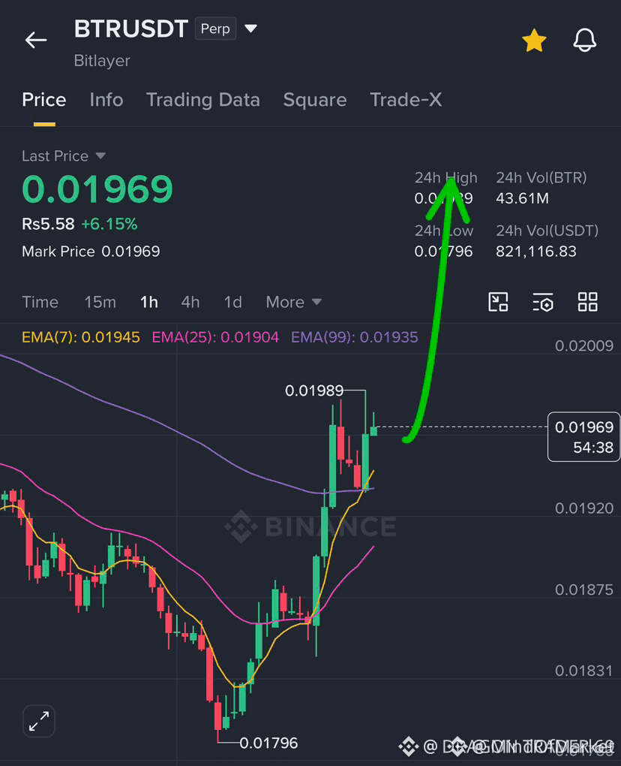The width and height of the screenshot is (621, 766).
Task: Expand the More intervals dropdown
Action: click(x=294, y=302)
